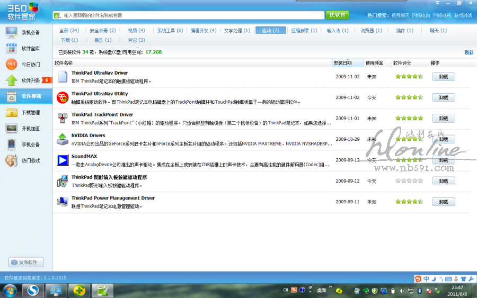The width and height of the screenshot is (477, 298).
Task: Click the NVIDIA Drivers program icon
Action: (x=63, y=139)
